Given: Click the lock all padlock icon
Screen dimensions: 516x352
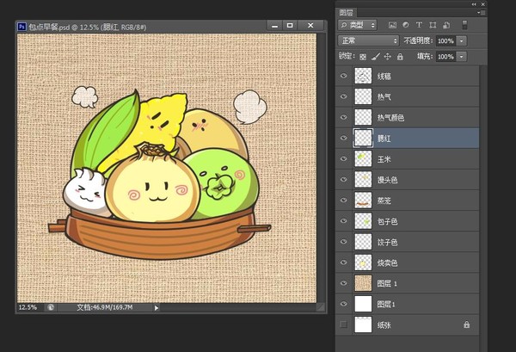Looking at the screenshot, I should (x=400, y=57).
